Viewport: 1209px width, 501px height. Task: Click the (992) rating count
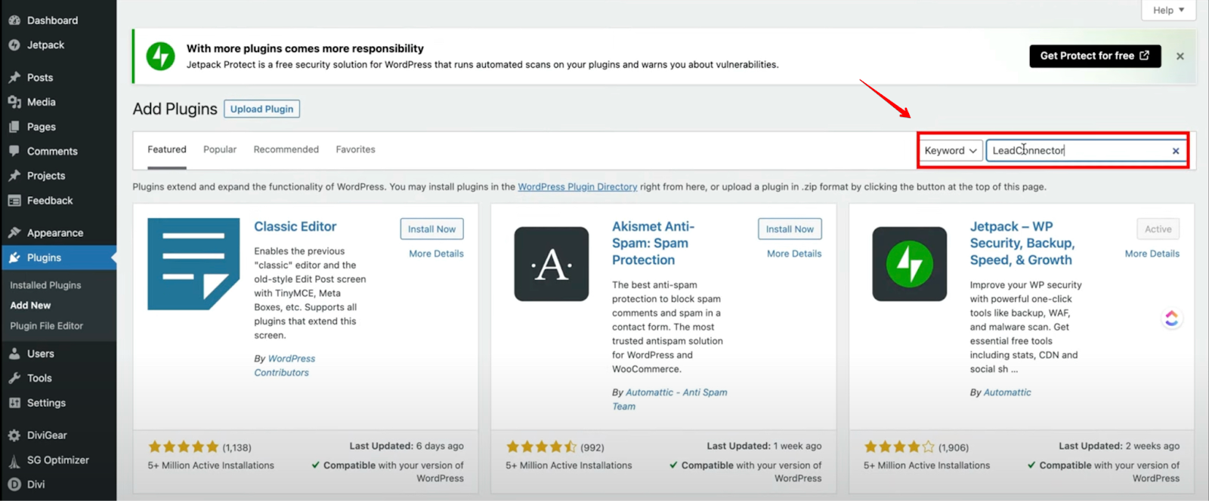point(592,447)
